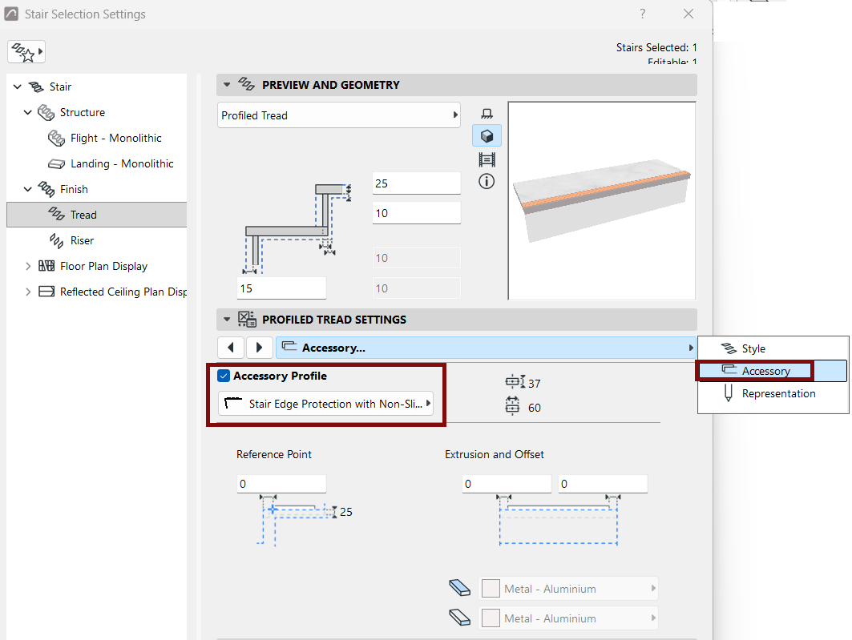Open the Stair Edge Protection profile dropdown

coord(325,404)
